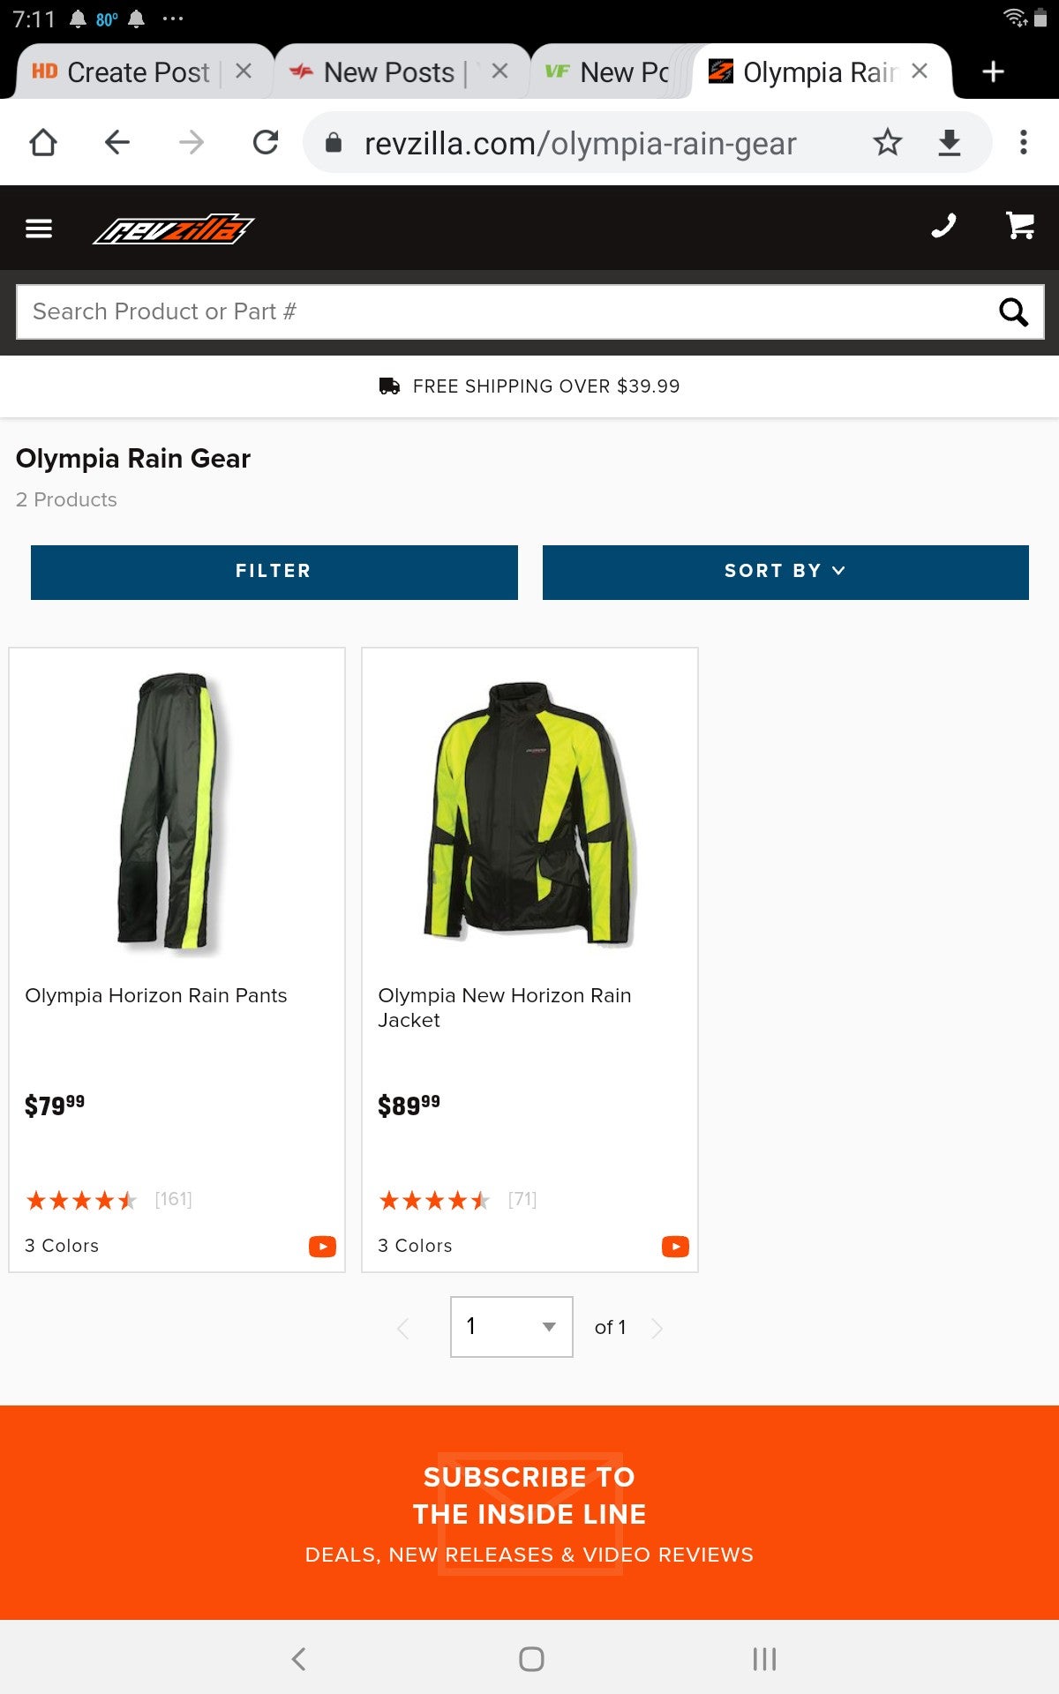This screenshot has height=1694, width=1059.
Task: Tap the phone call icon
Action: pyautogui.click(x=943, y=227)
